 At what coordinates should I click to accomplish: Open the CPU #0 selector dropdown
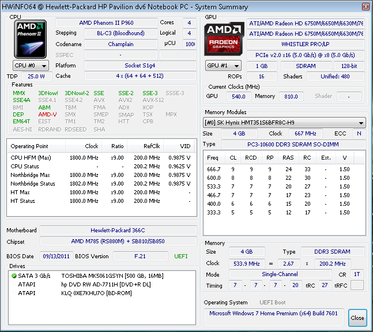click(31, 66)
